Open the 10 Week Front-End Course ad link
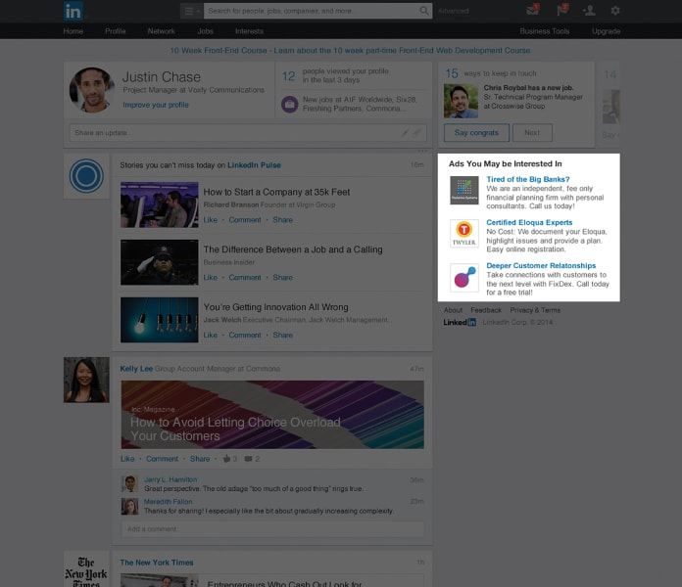Image resolution: width=682 pixels, height=587 pixels. [x=350, y=50]
